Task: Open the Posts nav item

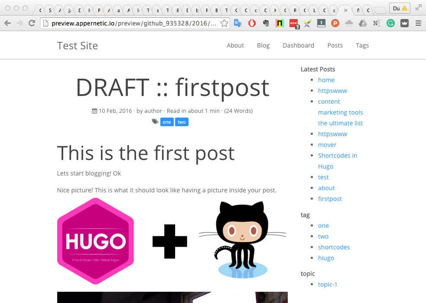Action: tap(335, 45)
